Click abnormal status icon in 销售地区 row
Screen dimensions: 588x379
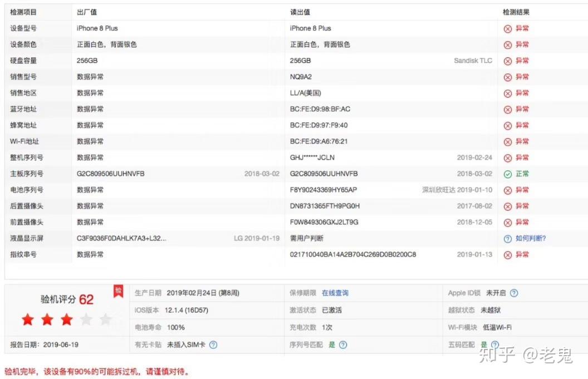(507, 93)
